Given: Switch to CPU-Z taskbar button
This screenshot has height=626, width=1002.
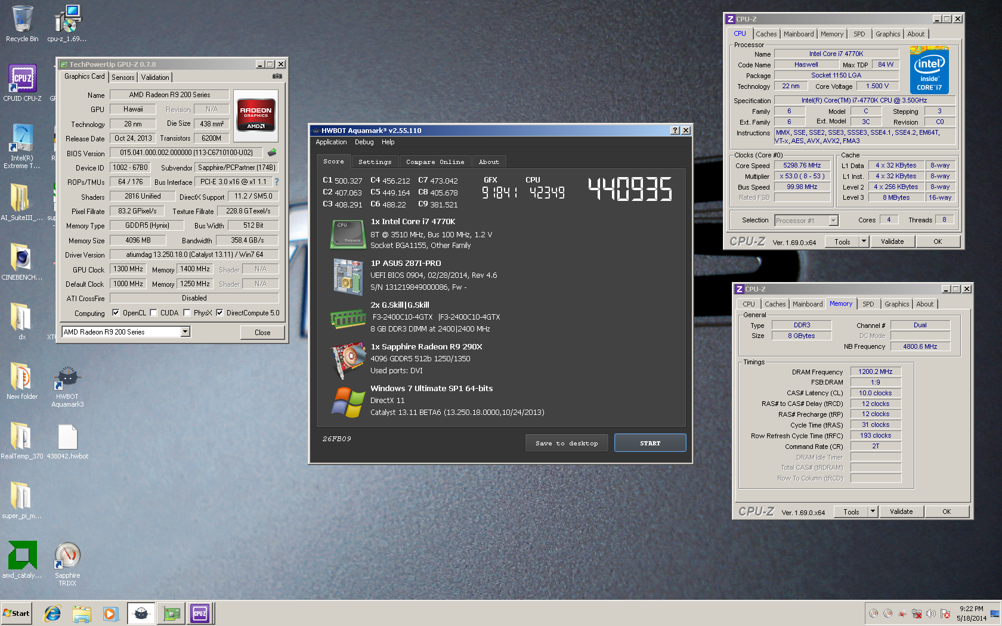Looking at the screenshot, I should click(x=200, y=613).
